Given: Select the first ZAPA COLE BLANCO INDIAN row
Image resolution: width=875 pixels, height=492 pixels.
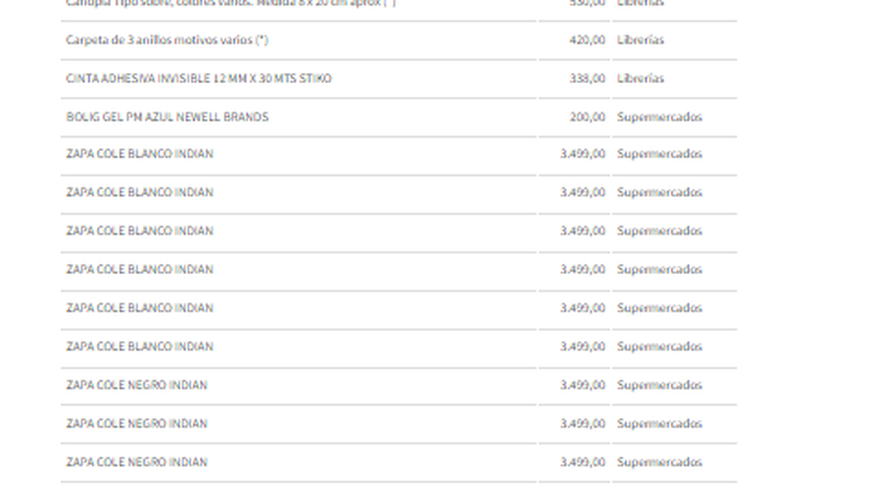Looking at the screenshot, I should coord(139,155).
